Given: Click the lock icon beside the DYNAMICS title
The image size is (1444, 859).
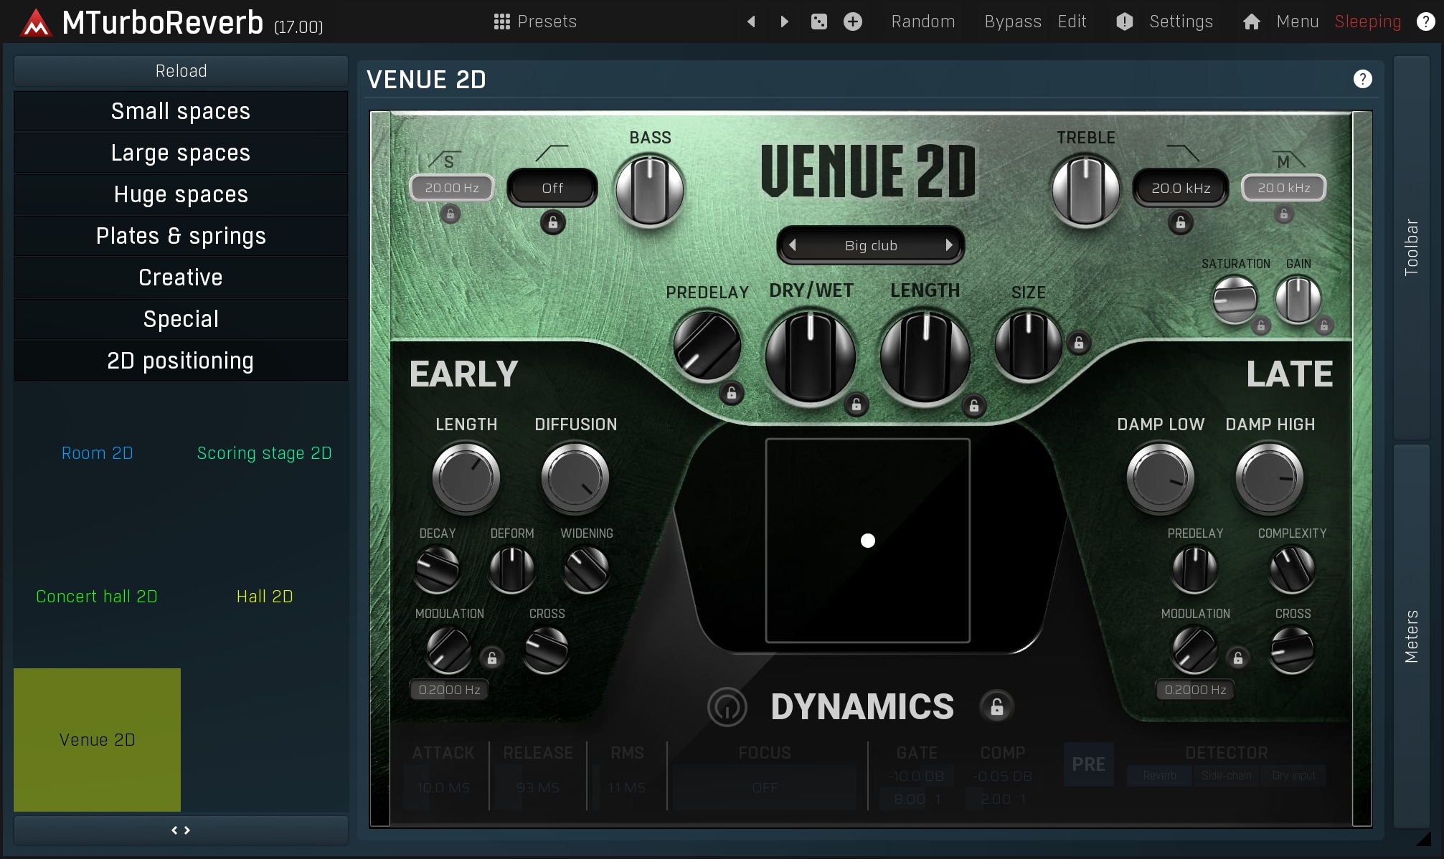Looking at the screenshot, I should click(996, 707).
